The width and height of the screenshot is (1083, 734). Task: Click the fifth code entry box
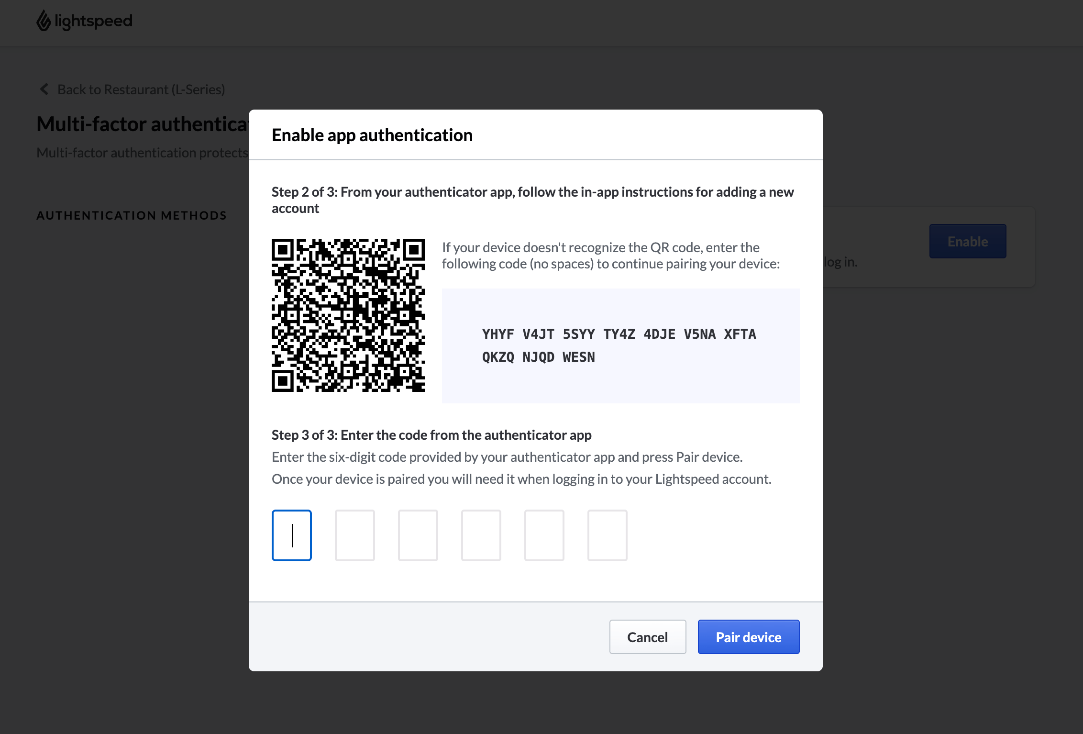pos(544,535)
